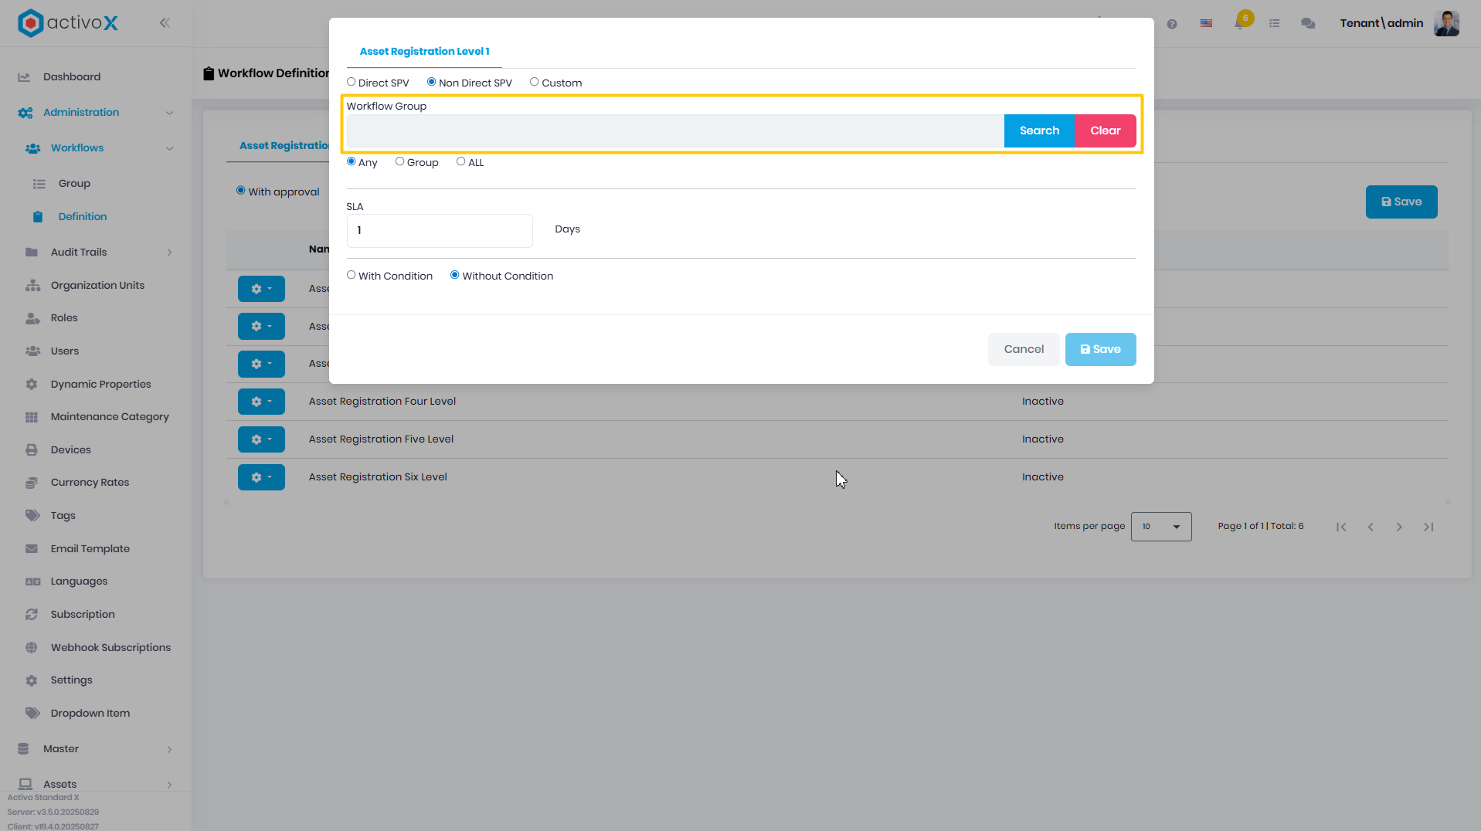Click Inactive status of Five Level row

point(1043,439)
